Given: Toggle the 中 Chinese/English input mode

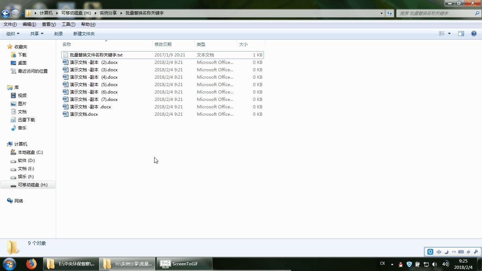Looking at the screenshot, I should [x=439, y=252].
